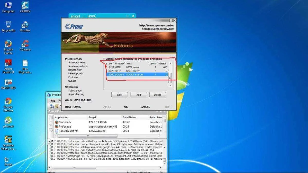Click the connect.facebook.net log entry line
This screenshot has width=308, height=173.
pos(106,144)
